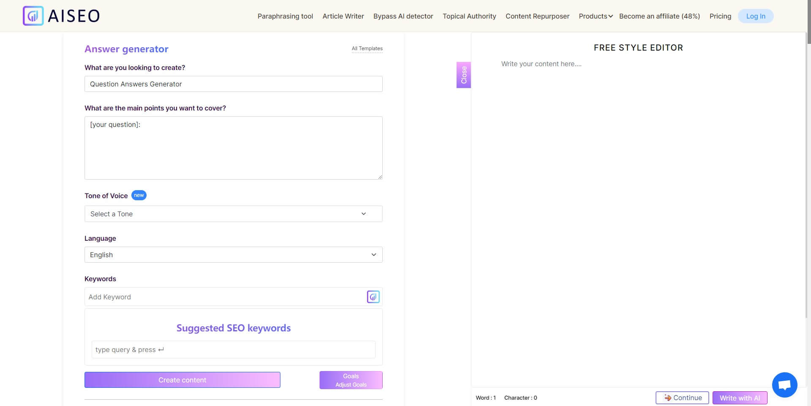Click the Log In button
Screen dimensions: 811x406
pos(755,16)
